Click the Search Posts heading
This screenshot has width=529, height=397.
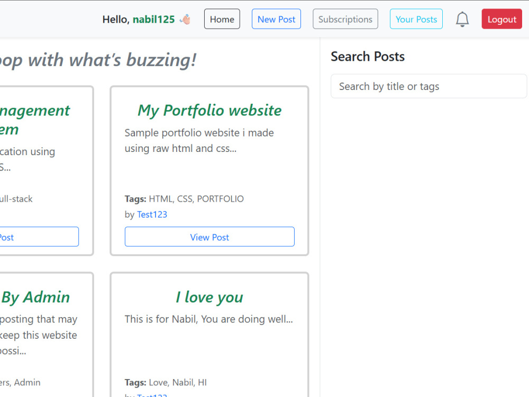pyautogui.click(x=368, y=56)
